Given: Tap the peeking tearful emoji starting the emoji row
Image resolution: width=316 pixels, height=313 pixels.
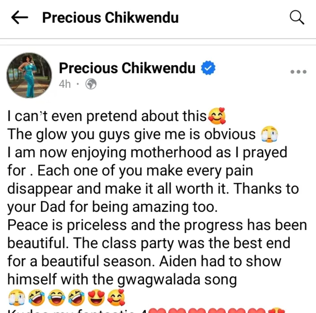Looking at the screenshot, I should [x=16, y=298].
